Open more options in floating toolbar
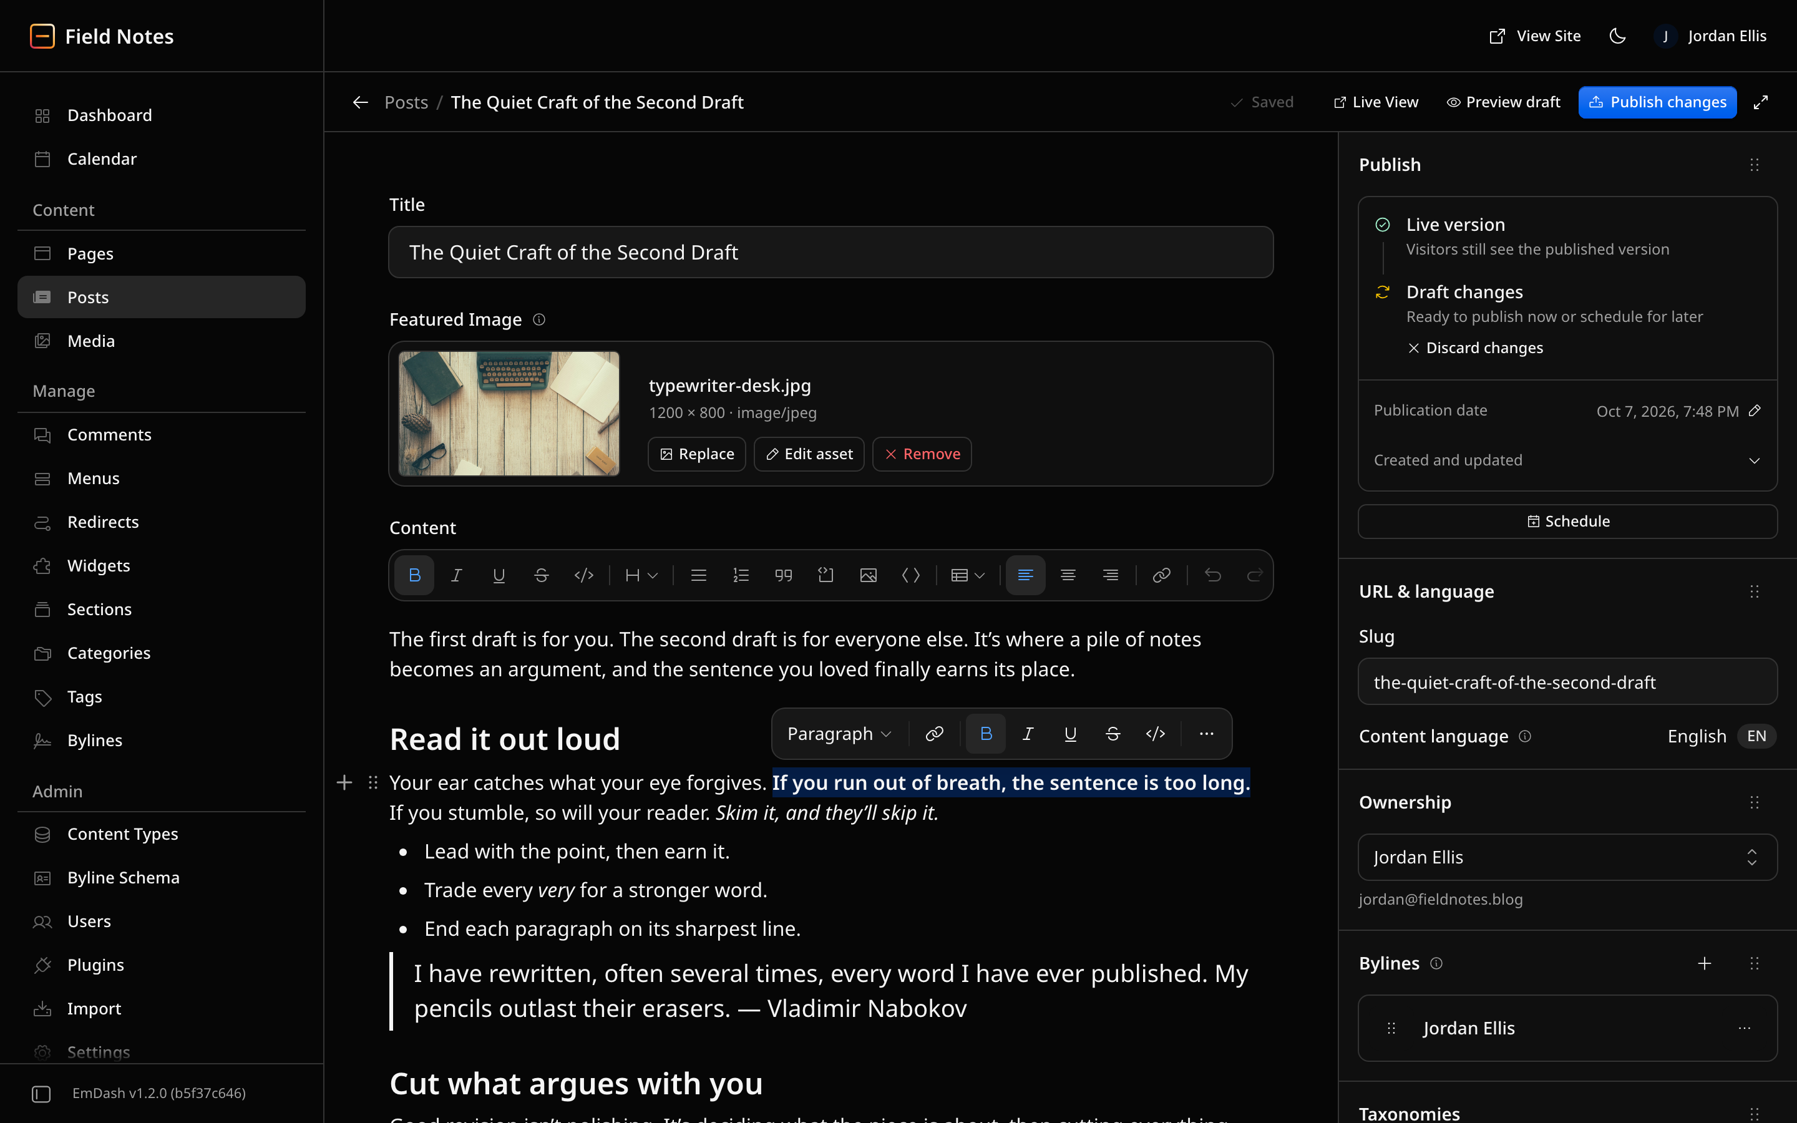 coord(1207,734)
